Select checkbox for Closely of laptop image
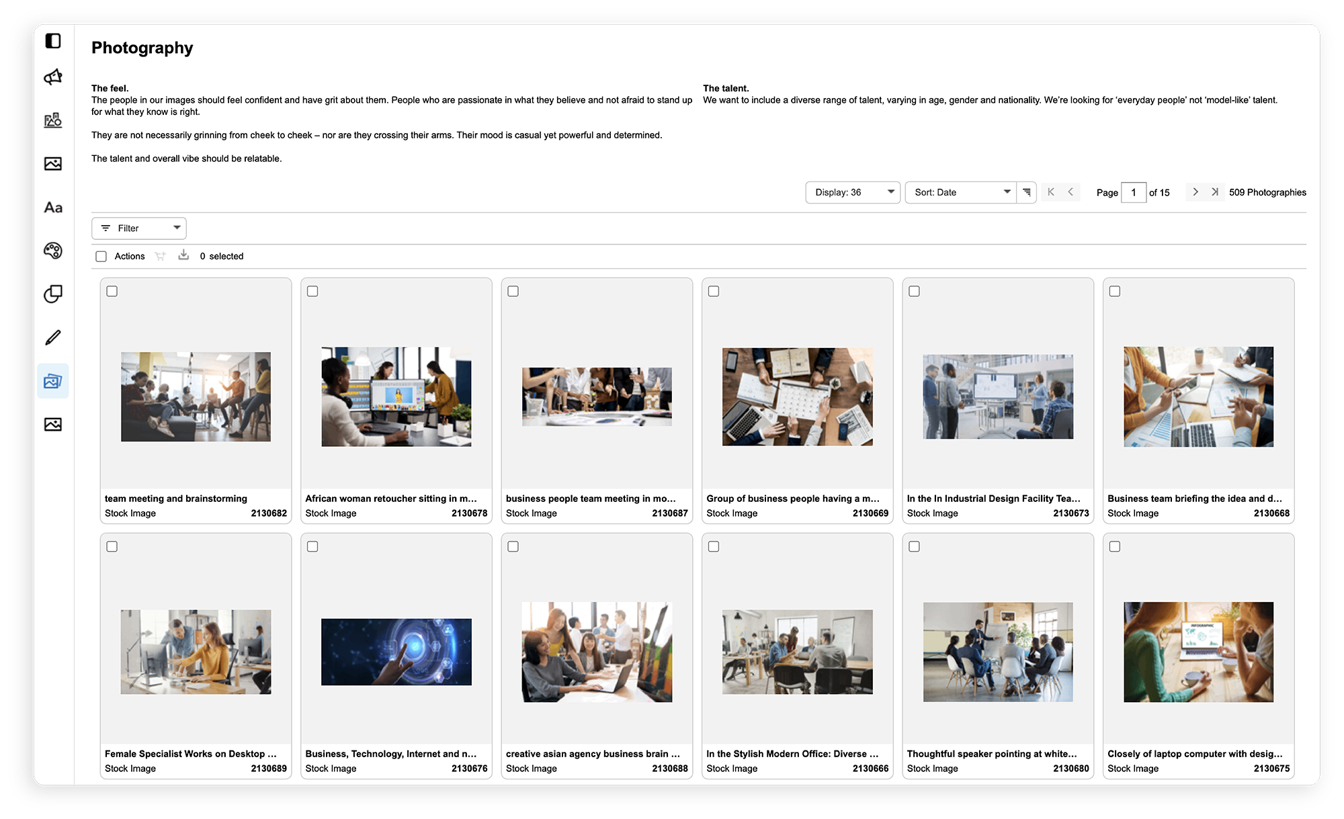1344x819 pixels. (x=1115, y=546)
